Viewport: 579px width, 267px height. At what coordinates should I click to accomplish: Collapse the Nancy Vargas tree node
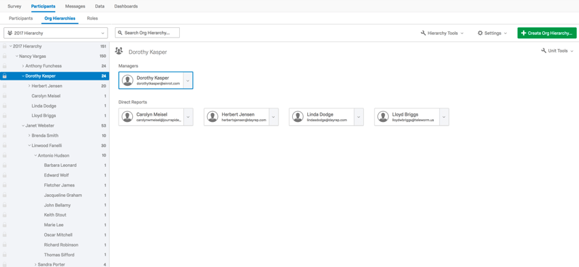click(17, 56)
